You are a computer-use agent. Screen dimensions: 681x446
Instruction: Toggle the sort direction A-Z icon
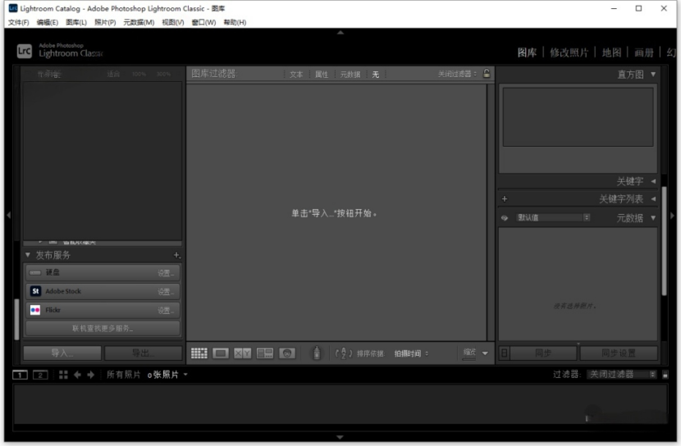coord(343,353)
